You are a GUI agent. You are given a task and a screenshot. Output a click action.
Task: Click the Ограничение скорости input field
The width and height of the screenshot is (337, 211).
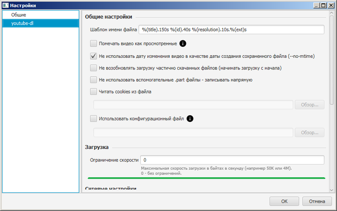tap(233, 160)
